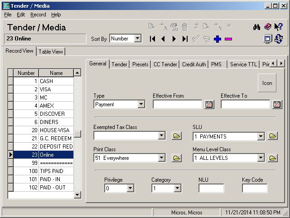
Task: Open Effective From calendar picker
Action: 209,104
